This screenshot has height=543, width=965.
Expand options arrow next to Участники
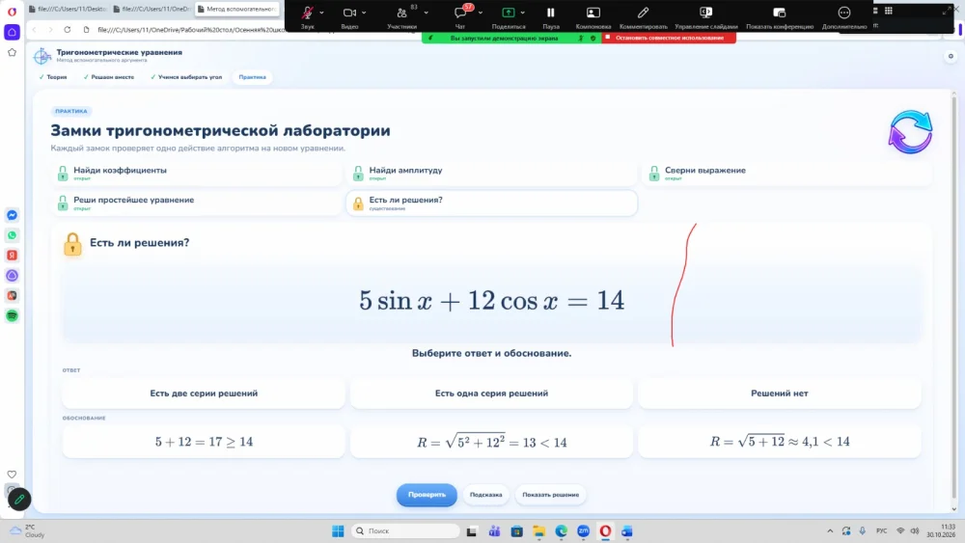(x=426, y=13)
